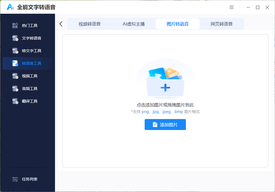Screen dimensions: 275x192
Task: Click the 转语音工具 sidebar icon
Action: [x=15, y=63]
